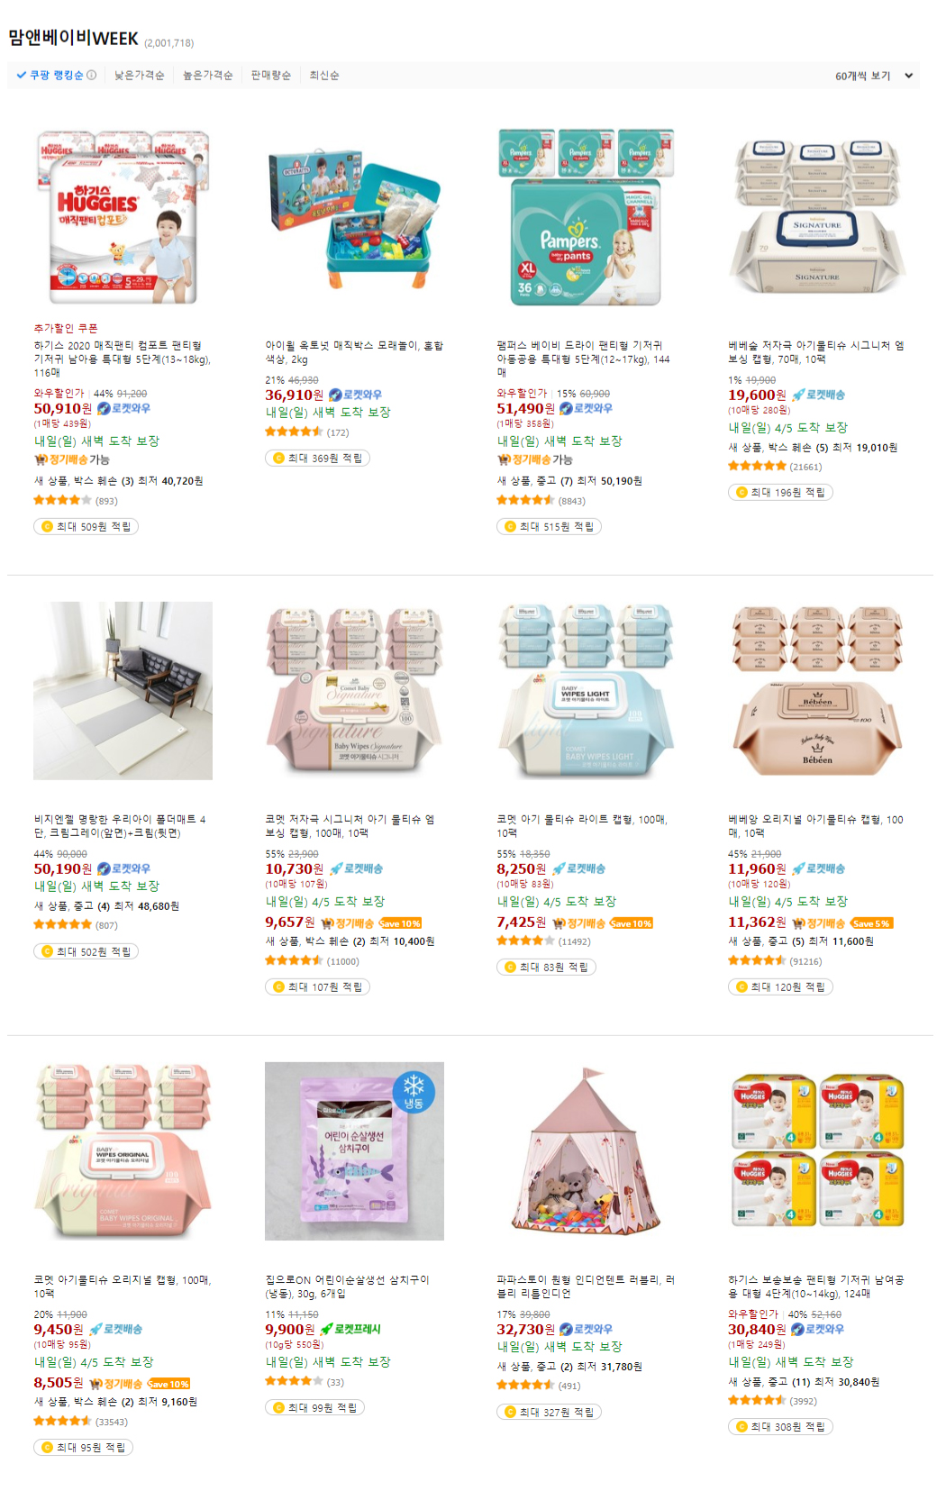Click the dropdown arrow next to 60개씩 보기
The width and height of the screenshot is (937, 1491).
[908, 77]
